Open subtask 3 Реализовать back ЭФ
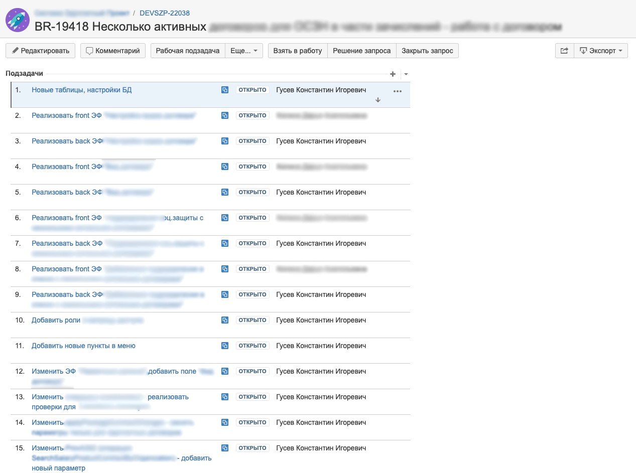636x473 pixels. [x=67, y=141]
